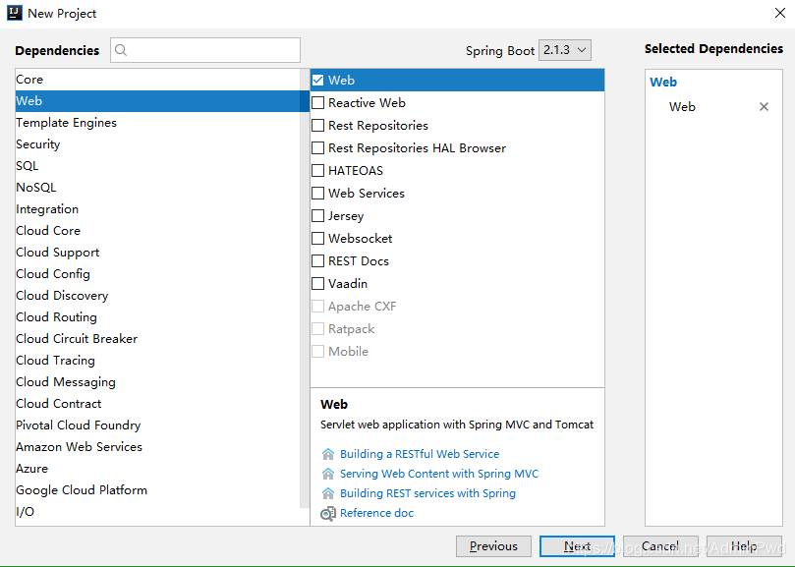Click the IntelliJ IDEA logo in title bar
The width and height of the screenshot is (795, 567).
pos(14,13)
